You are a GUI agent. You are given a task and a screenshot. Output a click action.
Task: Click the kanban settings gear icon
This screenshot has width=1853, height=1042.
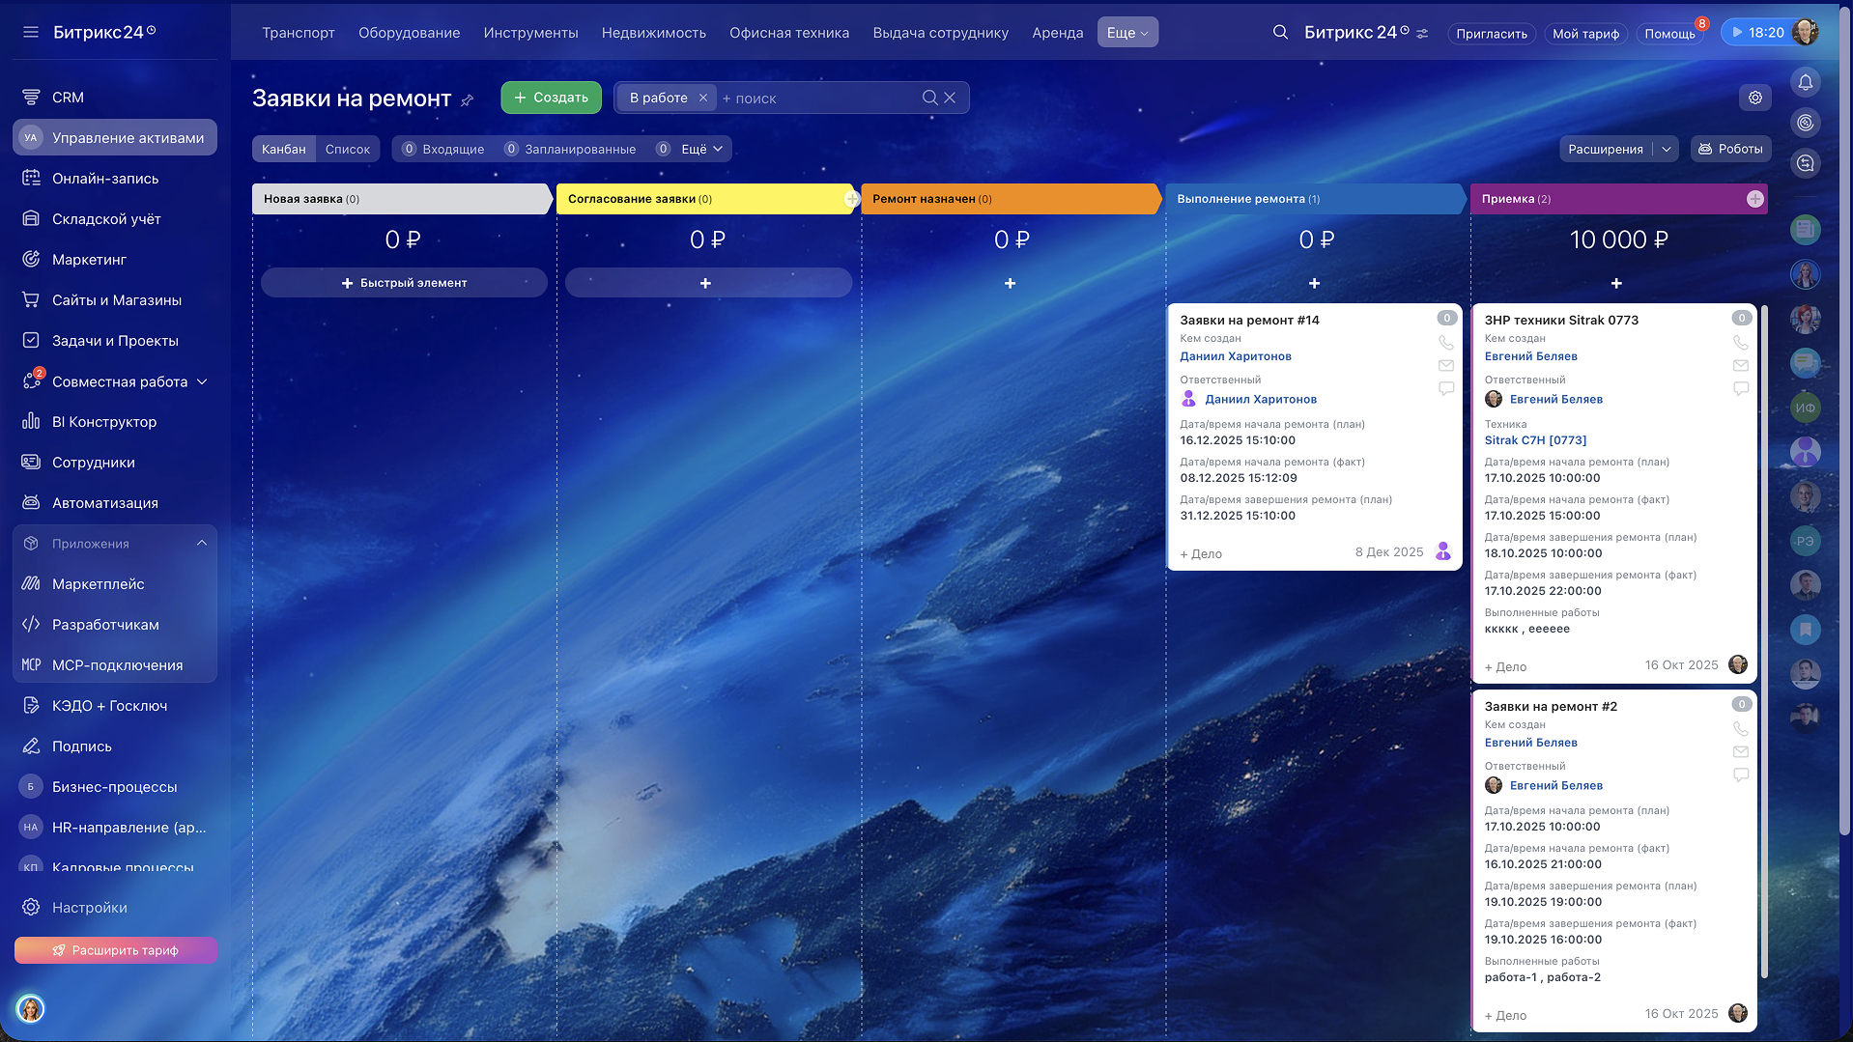coord(1755,98)
